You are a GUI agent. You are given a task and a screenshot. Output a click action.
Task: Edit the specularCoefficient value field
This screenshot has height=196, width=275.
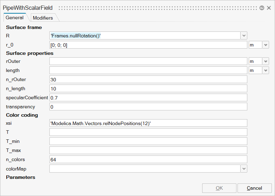(x=148, y=97)
